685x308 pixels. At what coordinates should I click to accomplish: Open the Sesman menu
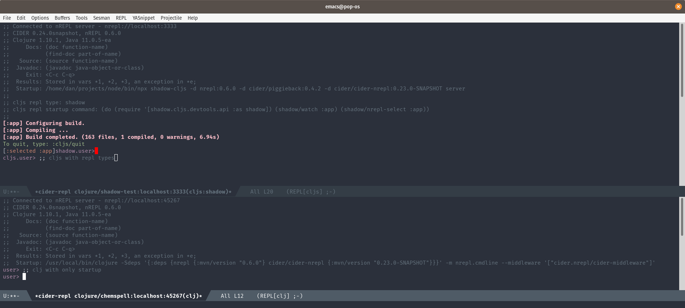pyautogui.click(x=101, y=18)
